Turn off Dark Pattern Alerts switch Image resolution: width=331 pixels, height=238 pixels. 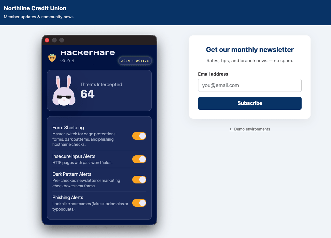139,180
